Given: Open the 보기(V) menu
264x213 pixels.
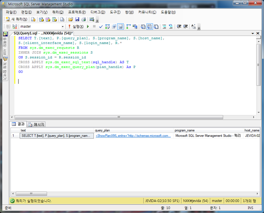Looking at the screenshot, I should pos(42,12).
